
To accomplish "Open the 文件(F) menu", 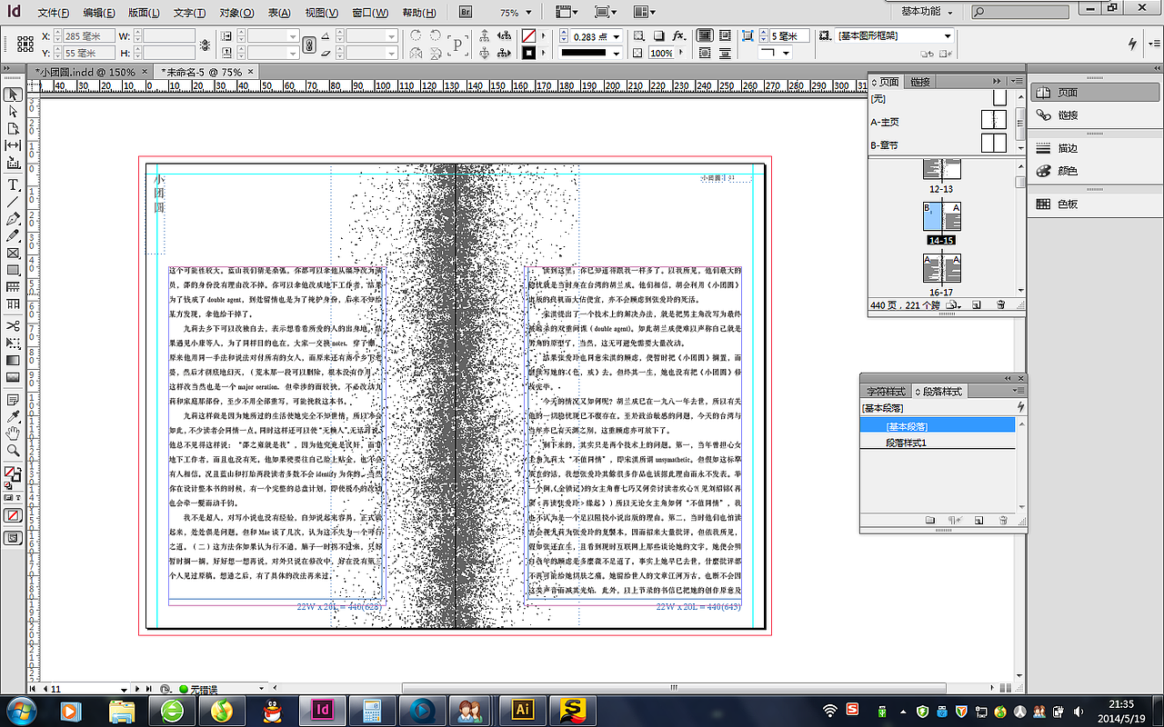I will tap(54, 13).
